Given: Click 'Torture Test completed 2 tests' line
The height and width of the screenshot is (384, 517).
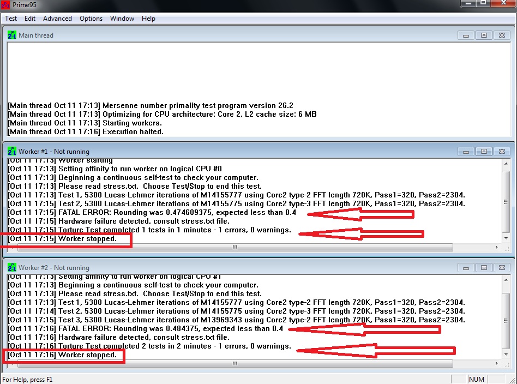Looking at the screenshot, I should pos(149,346).
